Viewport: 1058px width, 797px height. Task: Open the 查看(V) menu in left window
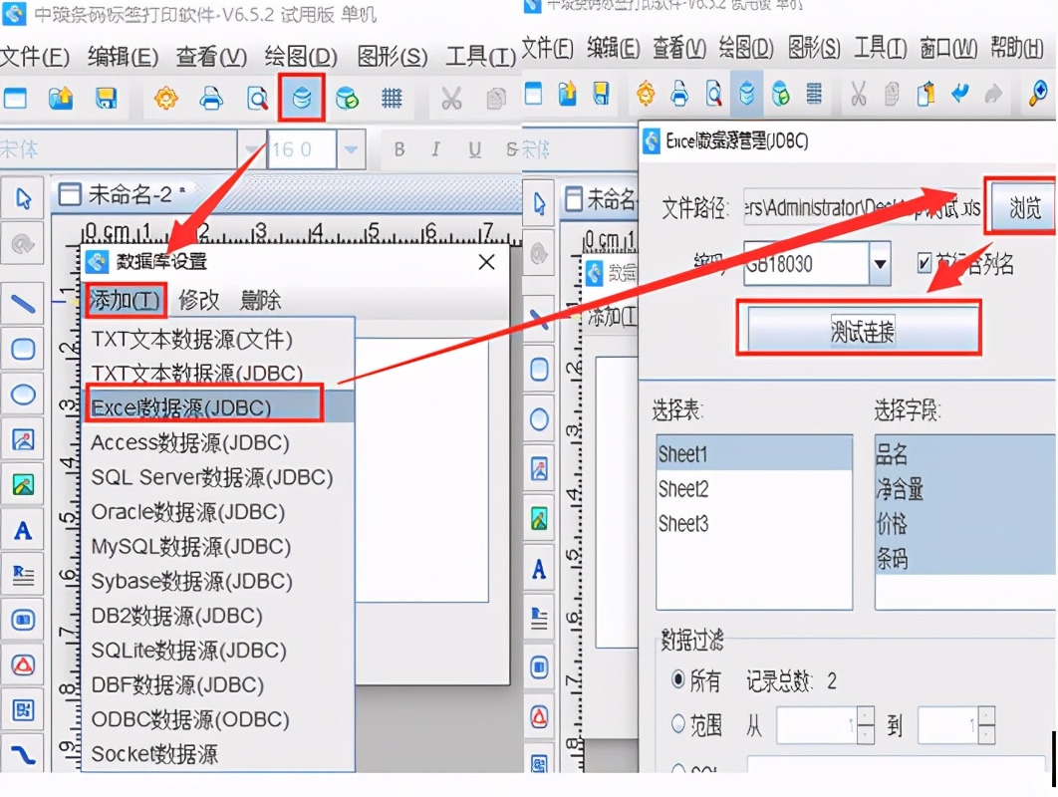point(211,58)
